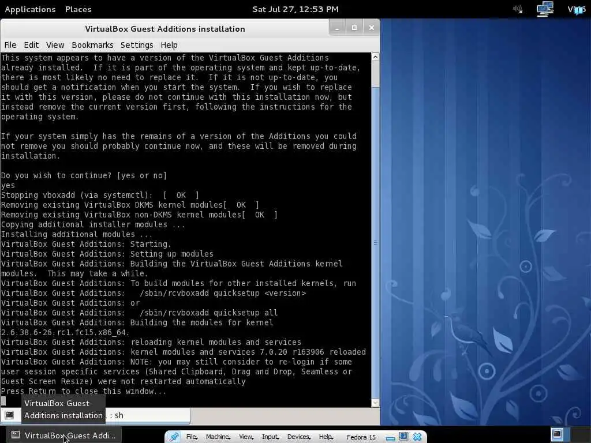Open the terminal Bookmarks menu
This screenshot has height=443, width=591.
pos(92,45)
